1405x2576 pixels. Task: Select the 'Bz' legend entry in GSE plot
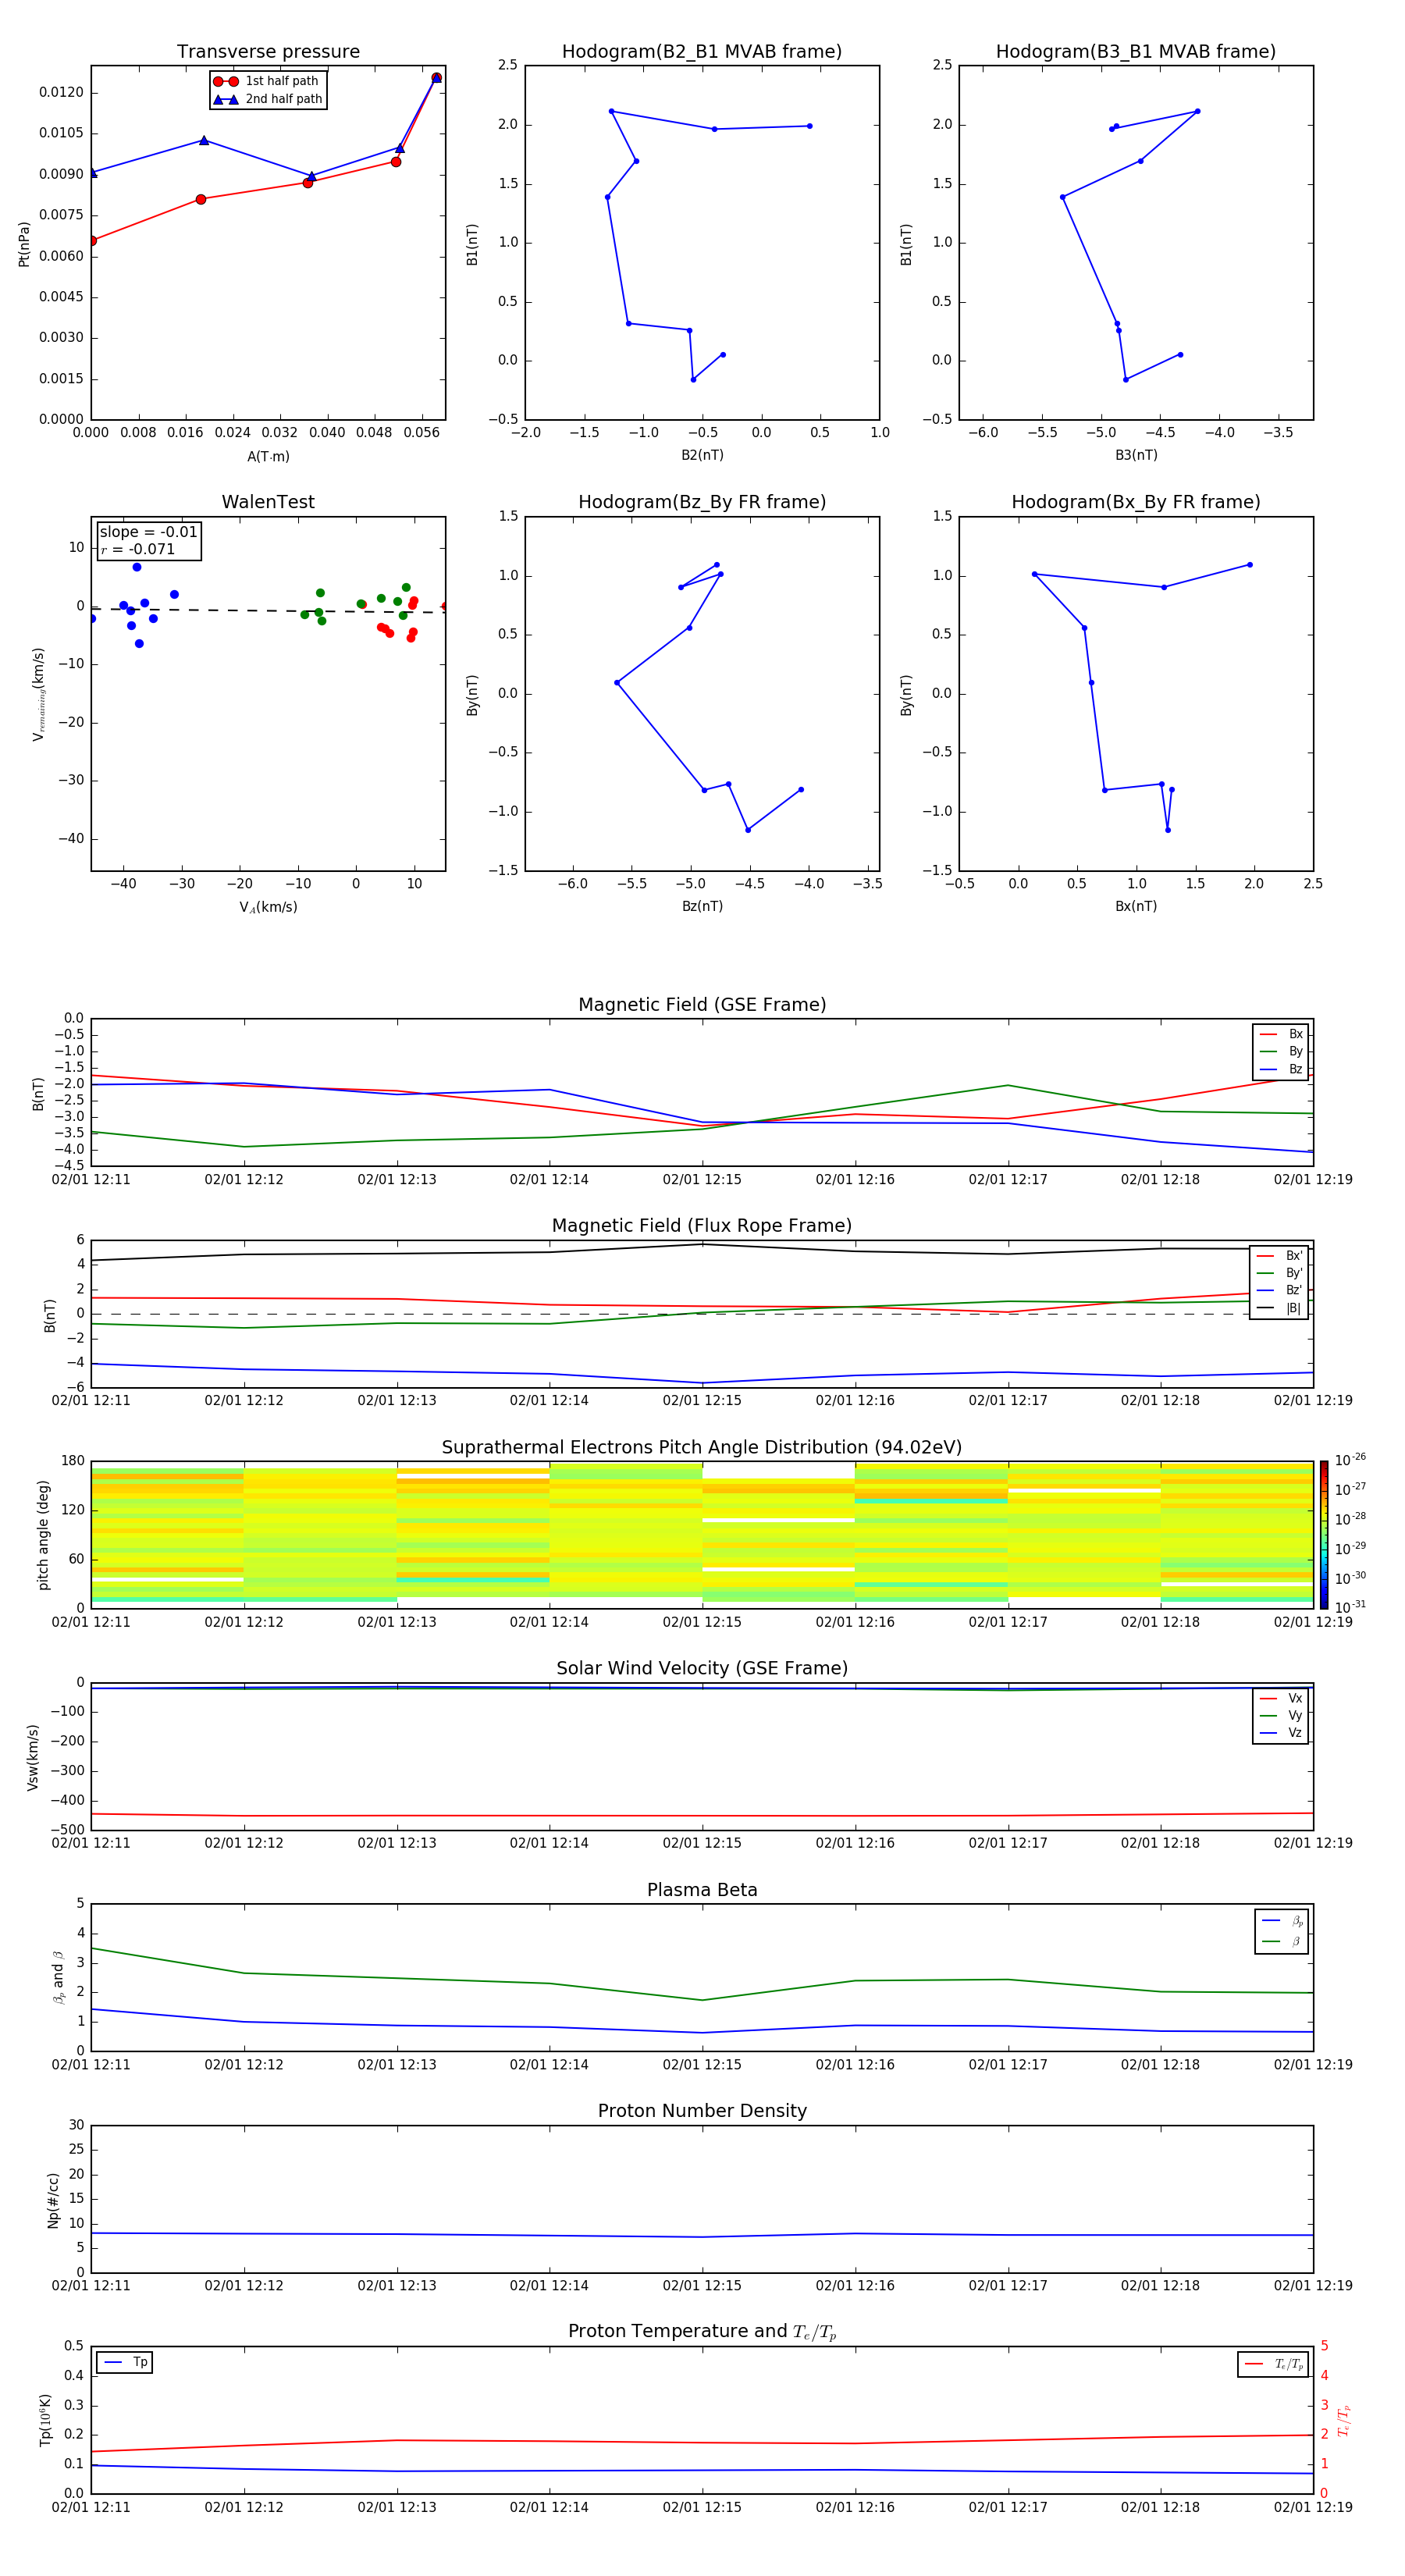[x=1281, y=1069]
